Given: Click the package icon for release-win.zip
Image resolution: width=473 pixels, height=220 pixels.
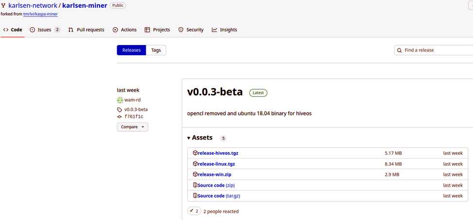Looking at the screenshot, I should [195, 174].
